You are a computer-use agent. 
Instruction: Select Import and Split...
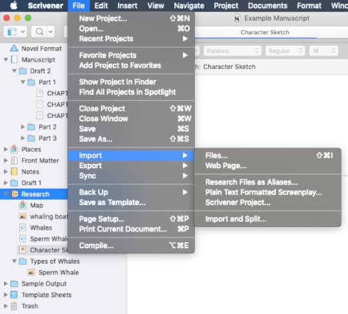tap(267, 219)
